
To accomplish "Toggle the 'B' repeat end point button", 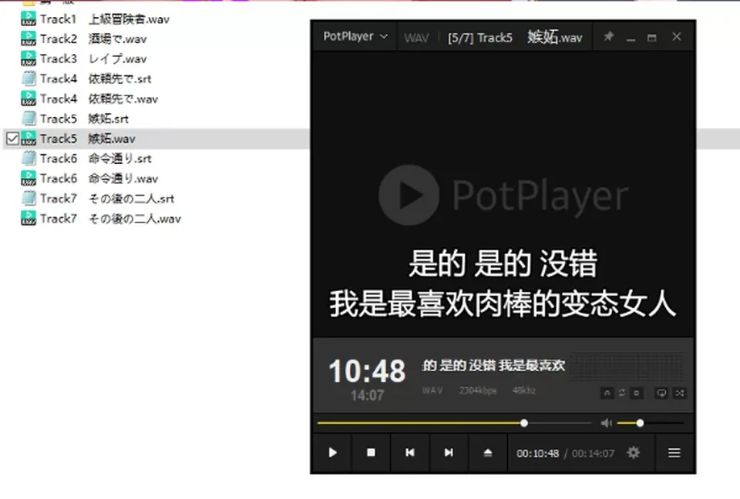I will (637, 393).
